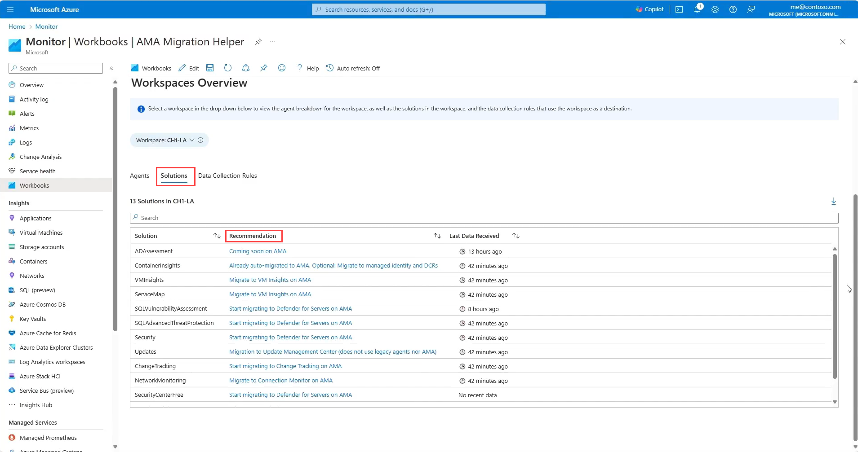
Task: Sort the table by Last Data Received
Action: 516,236
